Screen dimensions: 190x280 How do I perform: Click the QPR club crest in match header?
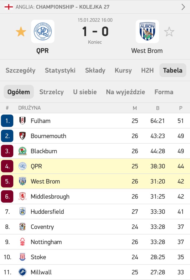click(x=43, y=31)
